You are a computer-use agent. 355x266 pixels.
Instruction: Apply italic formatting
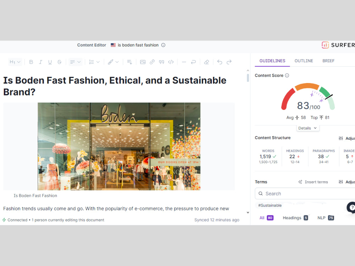pos(40,62)
